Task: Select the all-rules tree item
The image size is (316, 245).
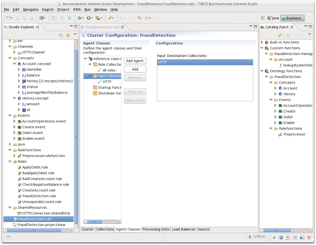Action: point(107,70)
